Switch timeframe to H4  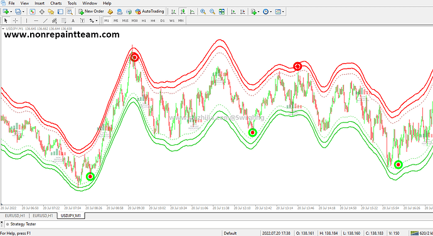point(153,21)
